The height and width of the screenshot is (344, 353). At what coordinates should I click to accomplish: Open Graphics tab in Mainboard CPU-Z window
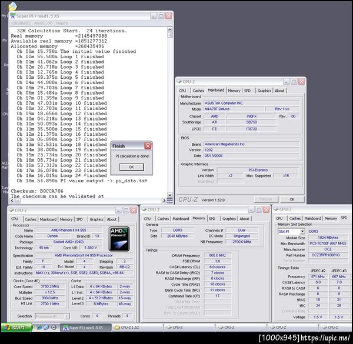pos(264,91)
